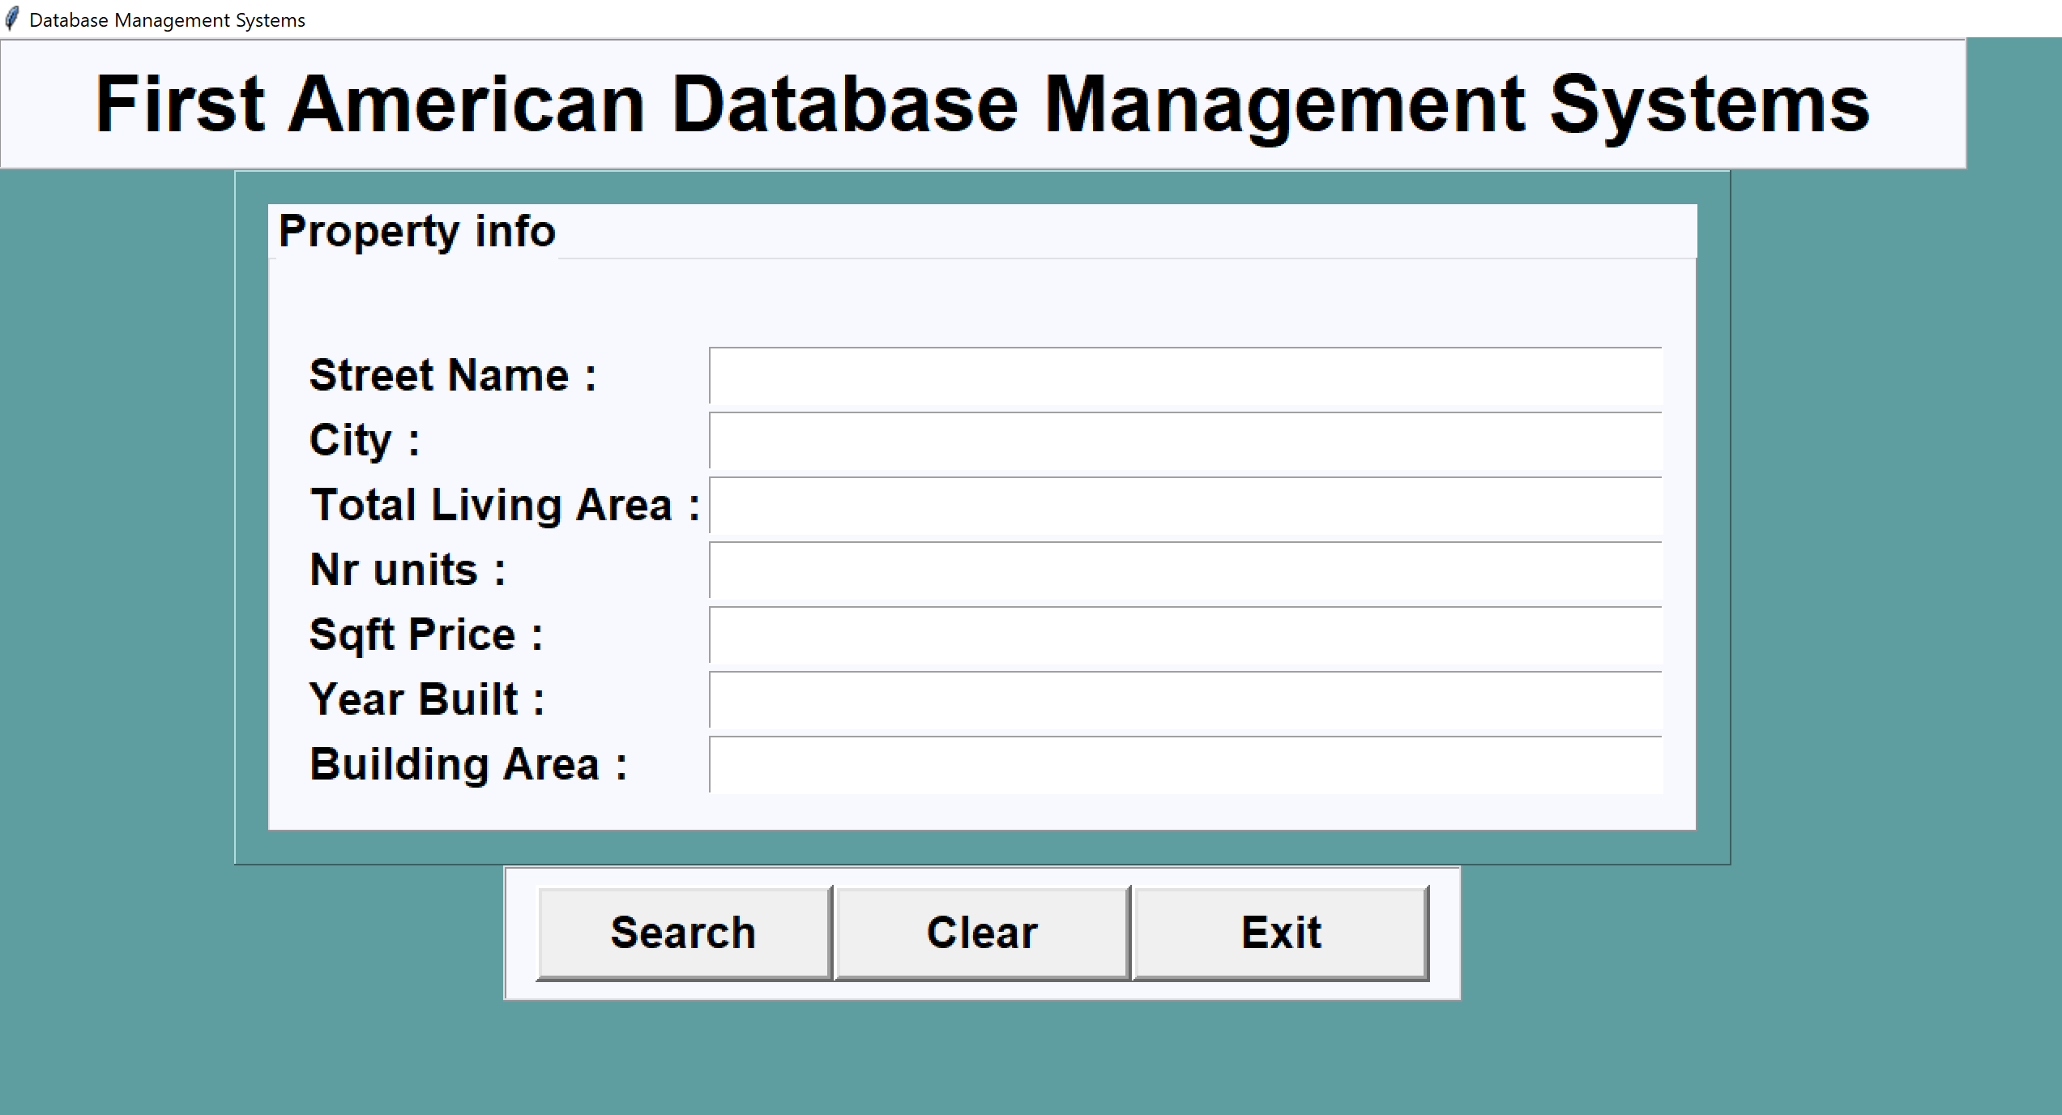Select the Nr units entry box
The height and width of the screenshot is (1115, 2062).
pyautogui.click(x=1186, y=570)
